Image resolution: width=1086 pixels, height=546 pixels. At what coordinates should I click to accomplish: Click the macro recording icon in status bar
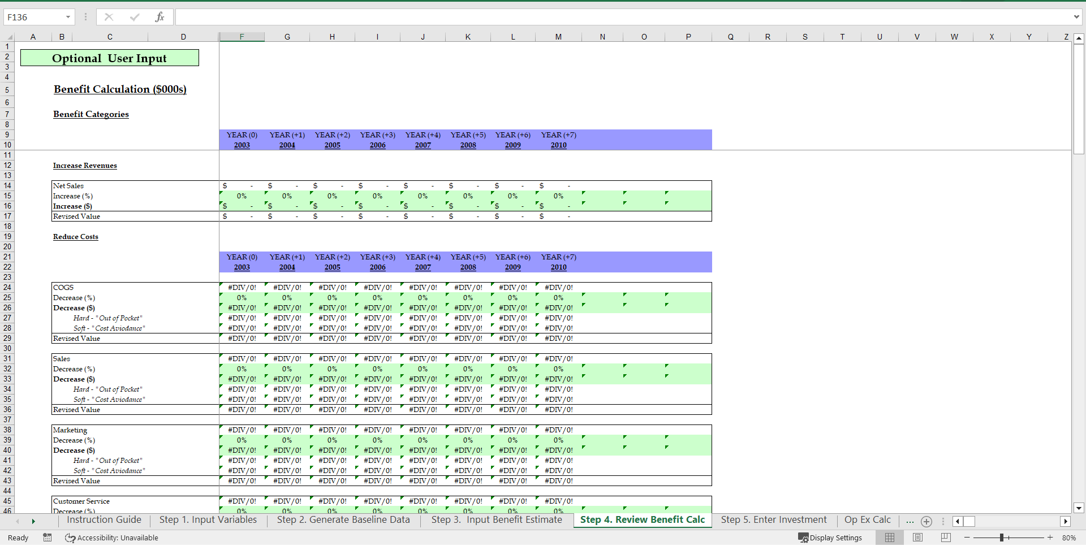[48, 538]
